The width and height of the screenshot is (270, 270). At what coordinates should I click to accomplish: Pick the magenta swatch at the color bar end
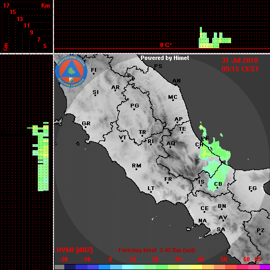[x=265, y=267]
